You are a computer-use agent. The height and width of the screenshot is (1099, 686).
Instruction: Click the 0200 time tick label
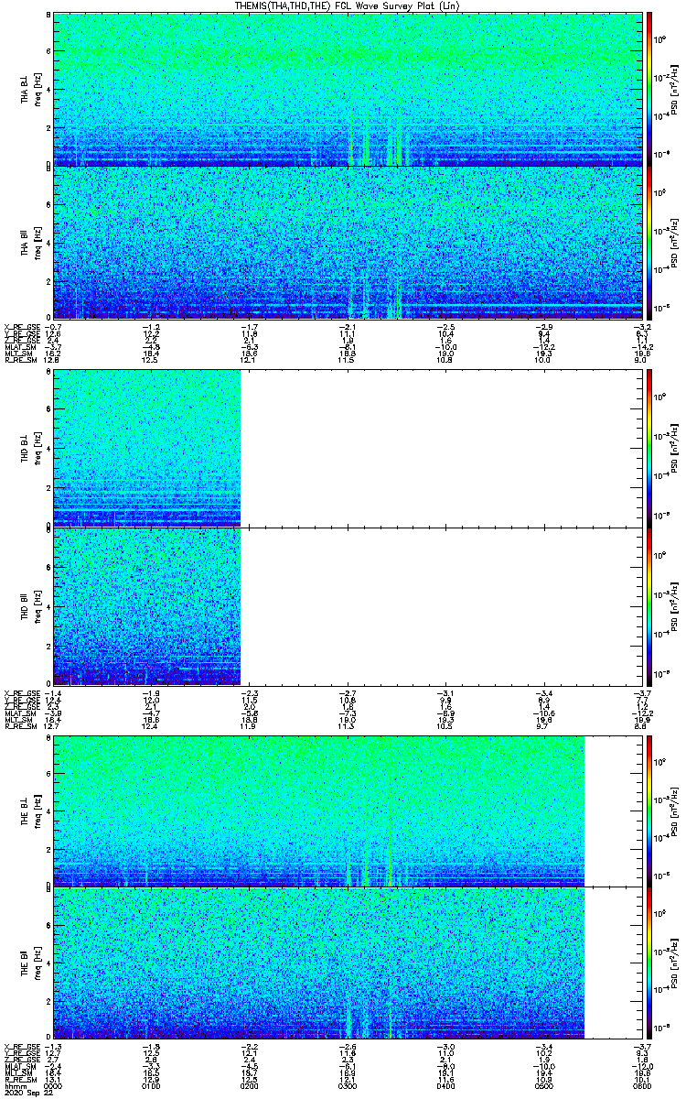point(249,1084)
